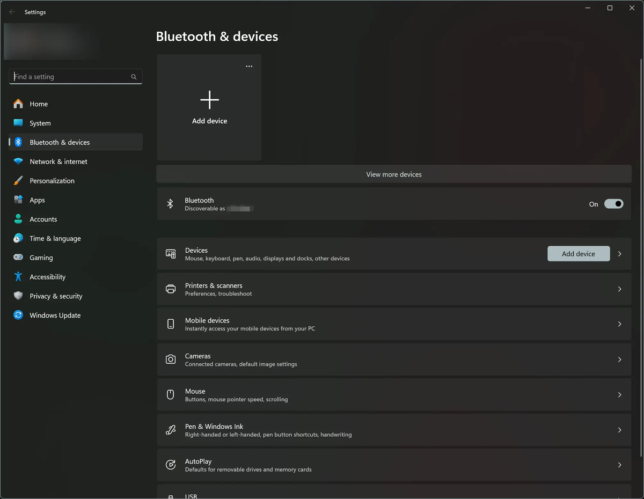This screenshot has width=644, height=499.
Task: Click 'Mouse, keyboard, pen, audio' description text
Action: (x=267, y=259)
